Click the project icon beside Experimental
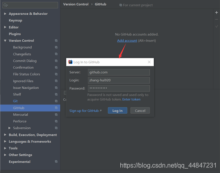The width and height of the screenshot is (220, 173). [x=56, y=161]
